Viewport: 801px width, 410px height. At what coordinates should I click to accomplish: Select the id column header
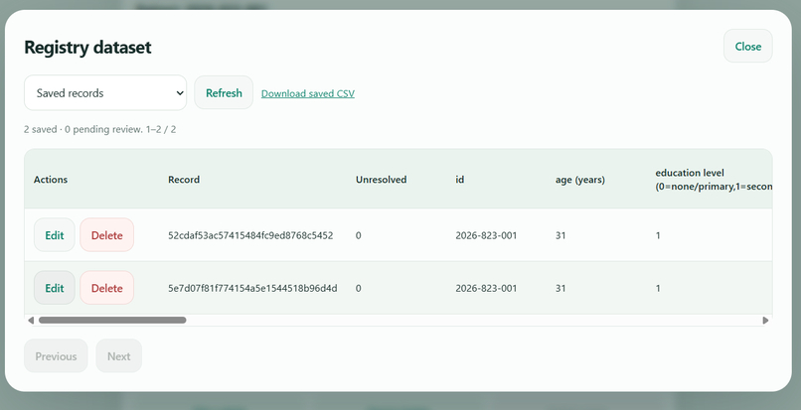[x=460, y=180]
